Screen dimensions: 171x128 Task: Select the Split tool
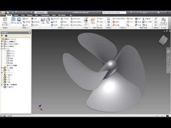tap(64, 22)
